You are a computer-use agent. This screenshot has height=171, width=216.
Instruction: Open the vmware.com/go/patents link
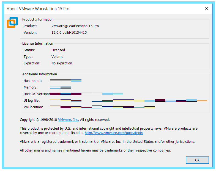(114, 133)
